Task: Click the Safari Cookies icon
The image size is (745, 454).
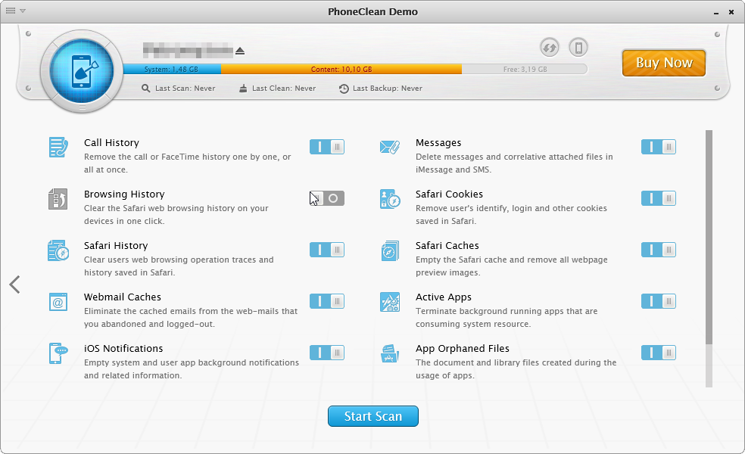Action: tap(390, 199)
